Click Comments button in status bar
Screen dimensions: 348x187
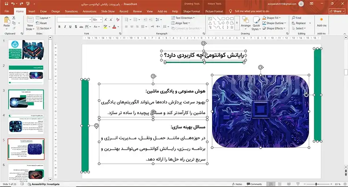pyautogui.click(x=254, y=184)
